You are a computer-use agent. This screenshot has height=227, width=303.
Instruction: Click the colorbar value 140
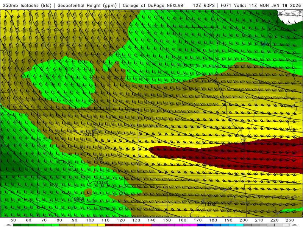(151, 220)
